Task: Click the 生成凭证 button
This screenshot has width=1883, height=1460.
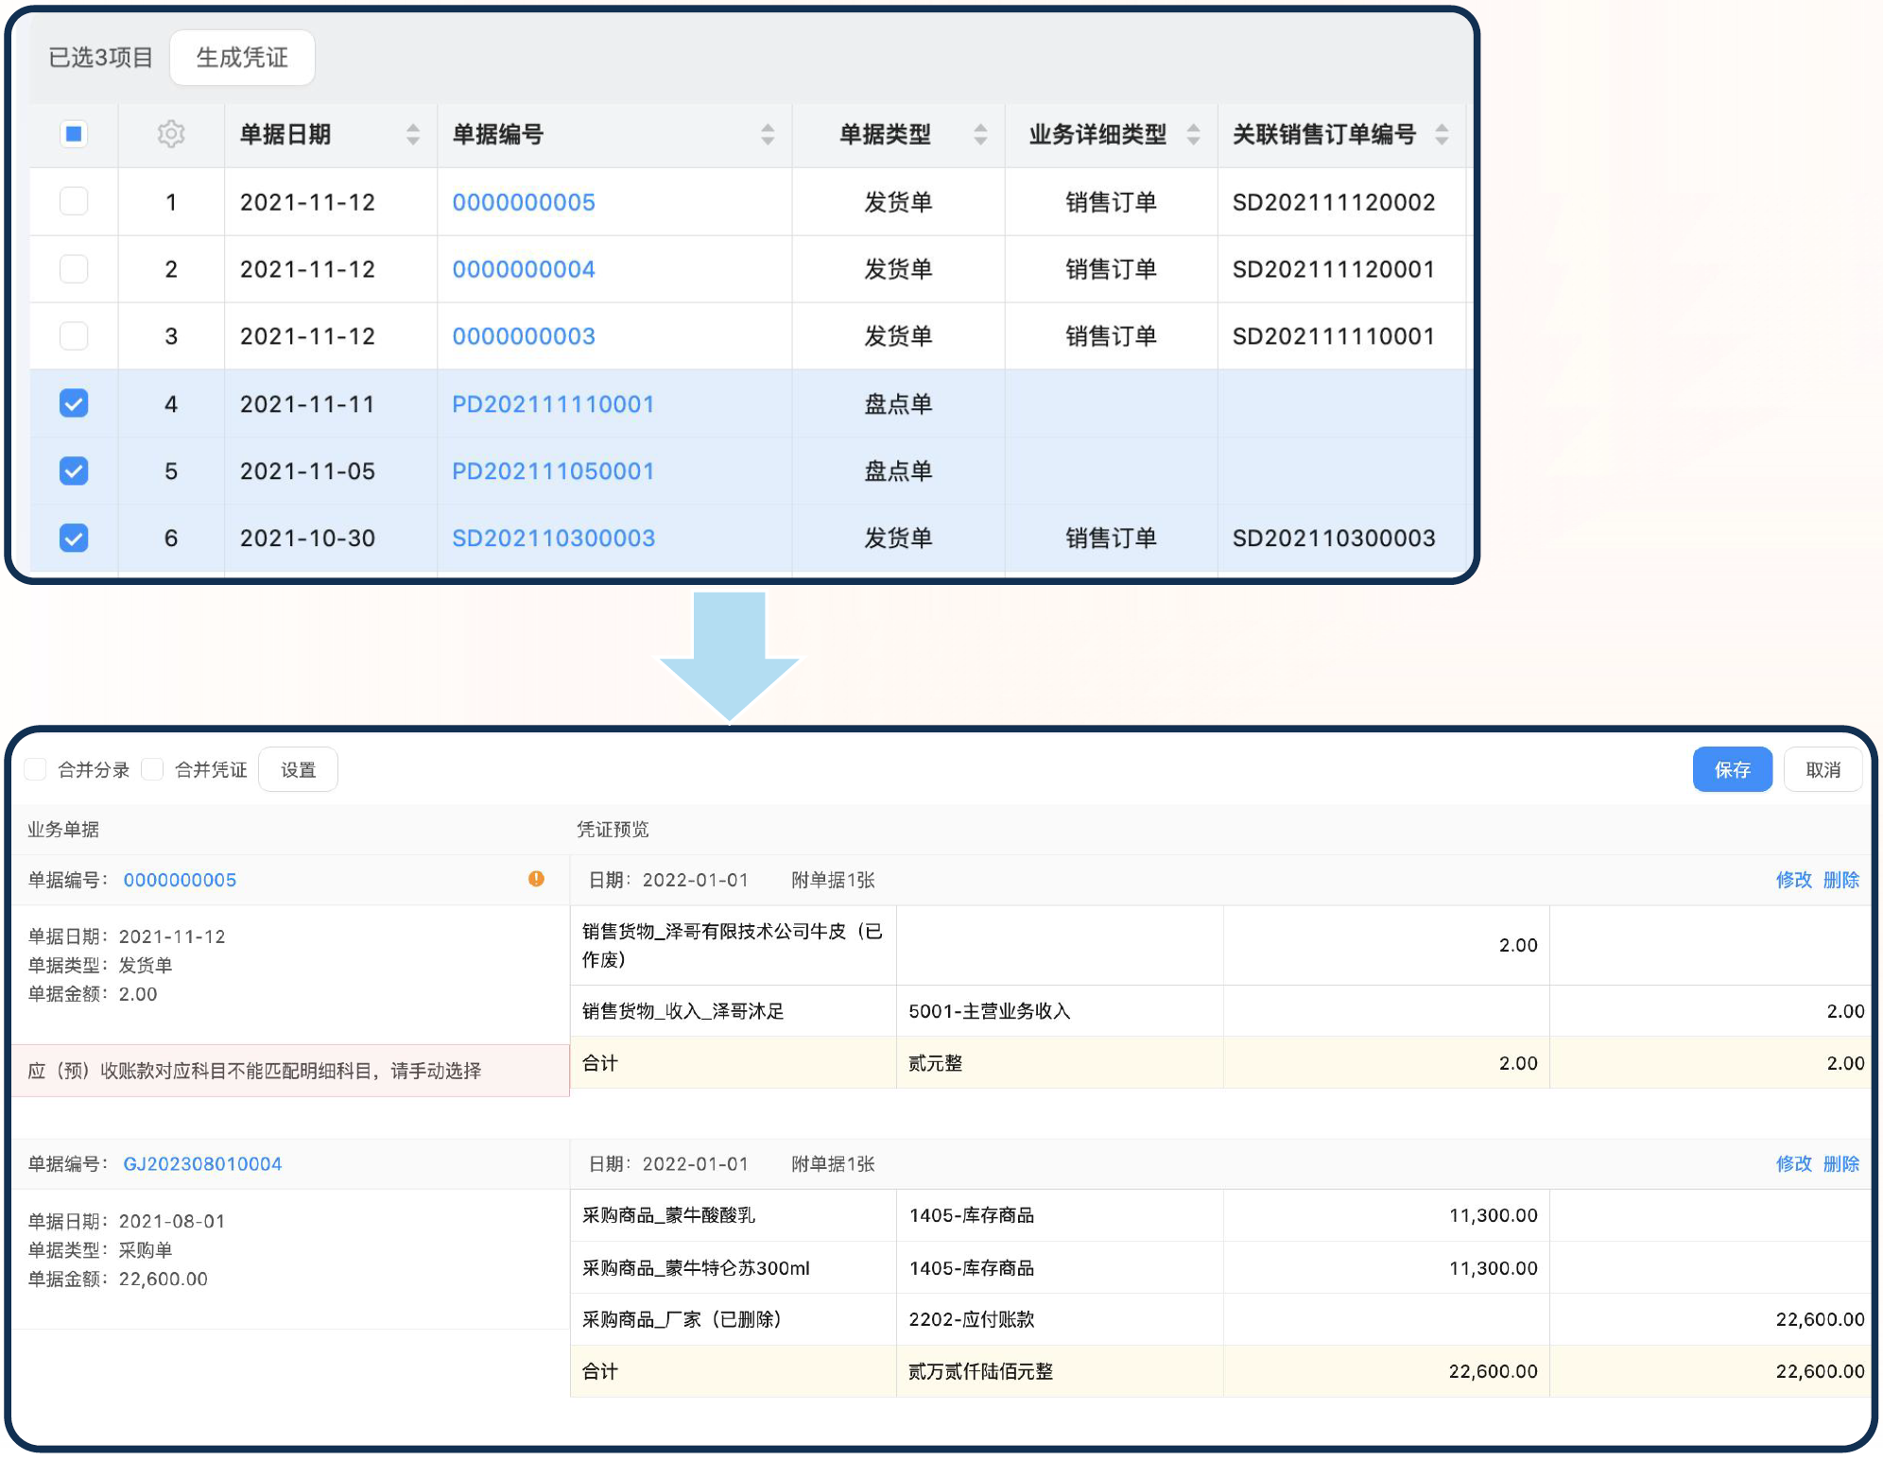Action: point(242,58)
